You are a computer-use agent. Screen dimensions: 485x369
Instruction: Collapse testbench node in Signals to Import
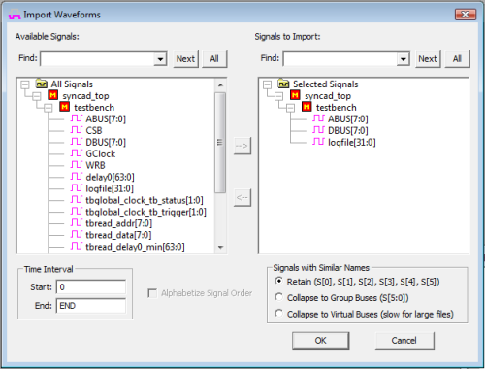coord(290,108)
